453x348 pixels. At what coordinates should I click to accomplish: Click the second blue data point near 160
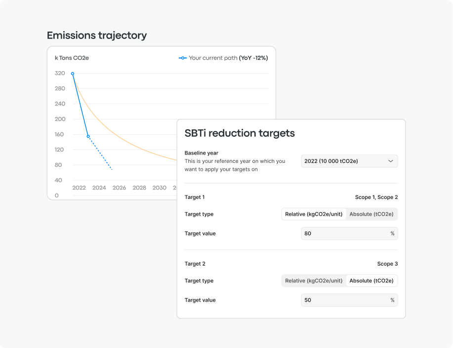click(88, 136)
